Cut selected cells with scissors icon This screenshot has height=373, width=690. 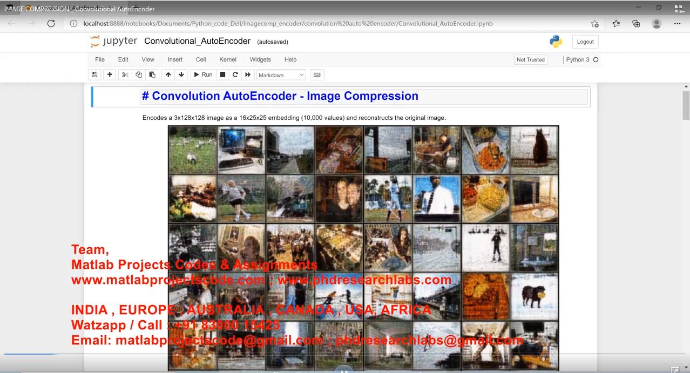pos(125,75)
